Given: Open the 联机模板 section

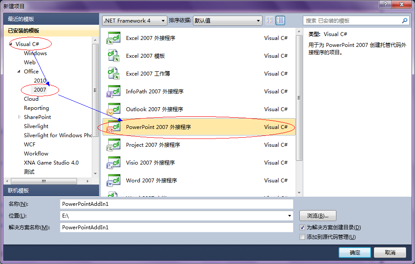Looking at the screenshot, I should (x=51, y=191).
